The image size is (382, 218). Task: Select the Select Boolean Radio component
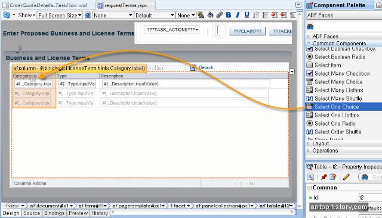[x=340, y=57]
